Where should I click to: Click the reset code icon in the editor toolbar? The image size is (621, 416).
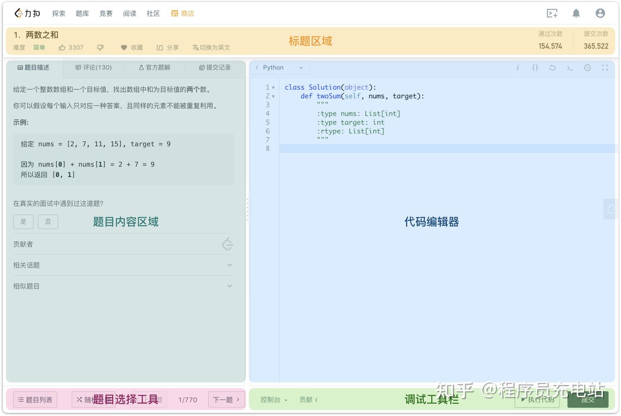point(552,68)
